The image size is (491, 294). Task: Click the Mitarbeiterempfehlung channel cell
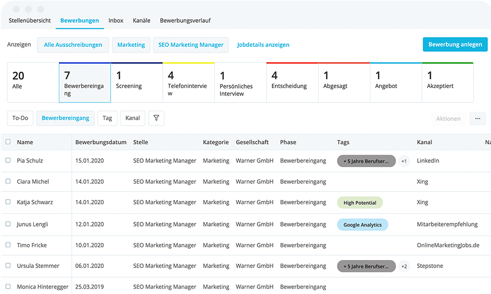(x=447, y=224)
